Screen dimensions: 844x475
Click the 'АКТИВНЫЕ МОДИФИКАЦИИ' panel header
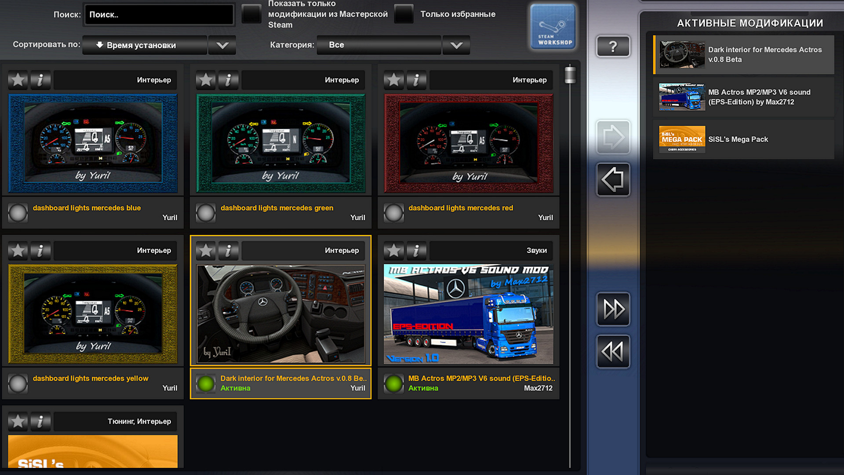(750, 23)
